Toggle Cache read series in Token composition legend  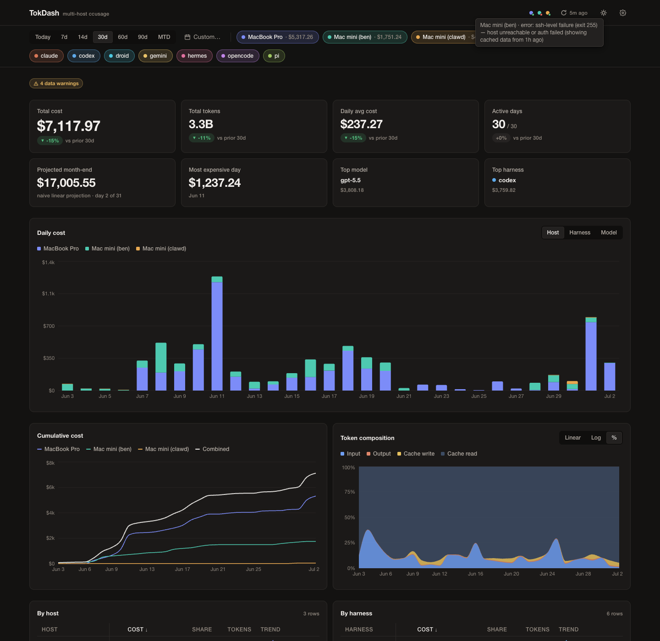(x=459, y=454)
